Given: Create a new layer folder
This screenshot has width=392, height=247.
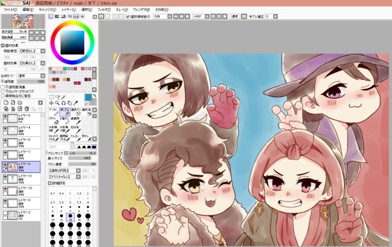Looking at the screenshot, I should (20, 102).
